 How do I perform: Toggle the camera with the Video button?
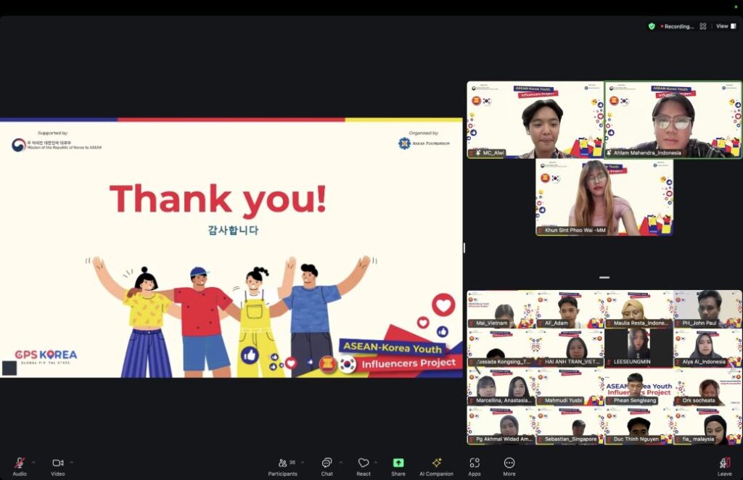point(58,464)
